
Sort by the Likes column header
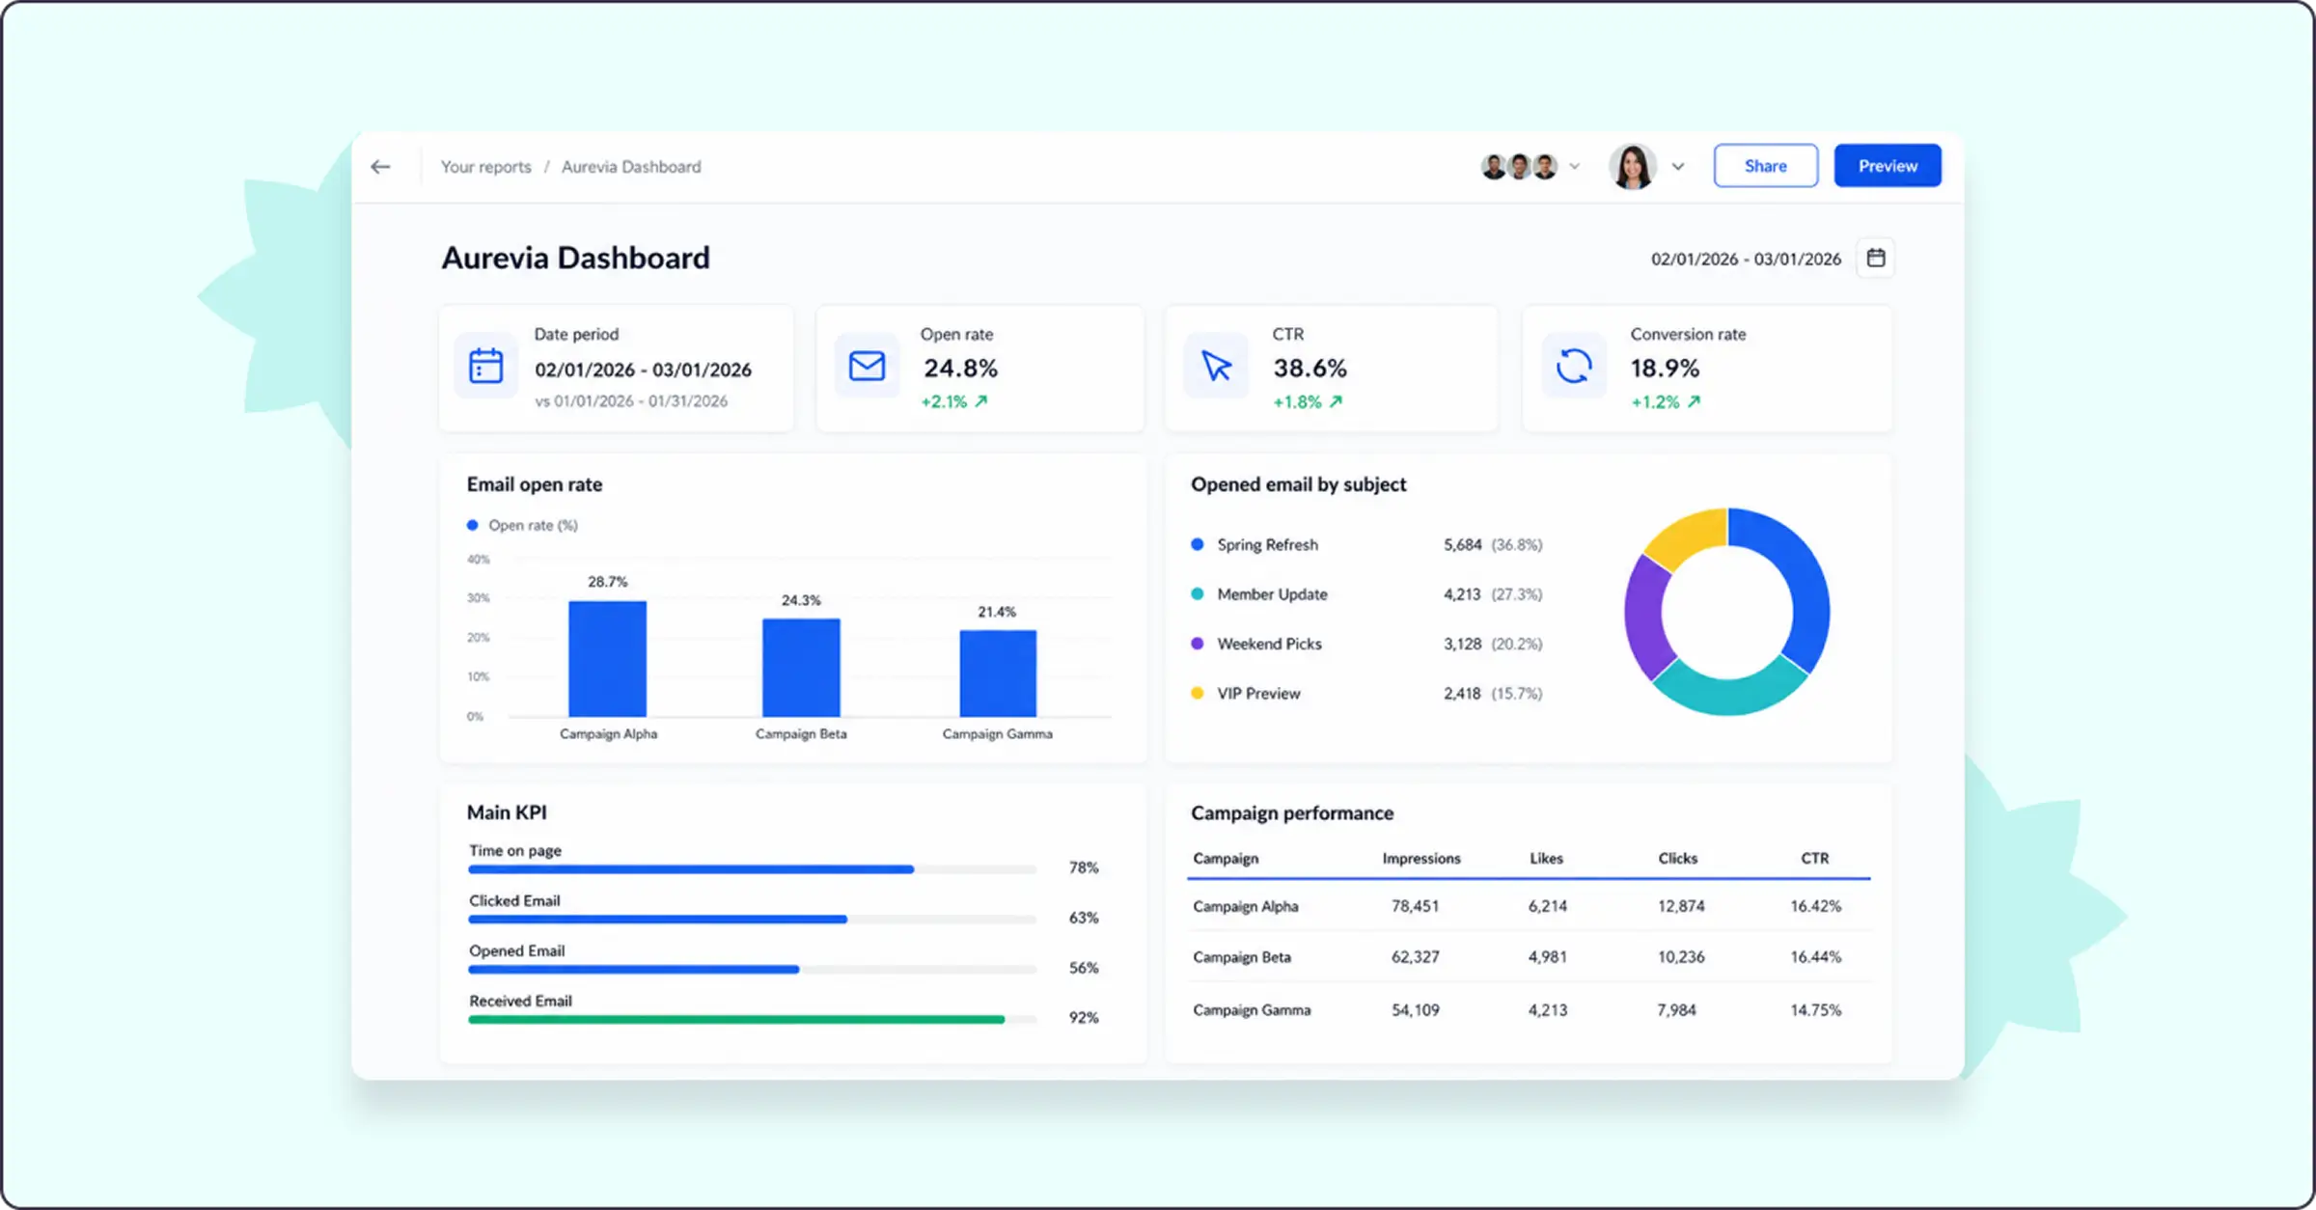click(1546, 858)
